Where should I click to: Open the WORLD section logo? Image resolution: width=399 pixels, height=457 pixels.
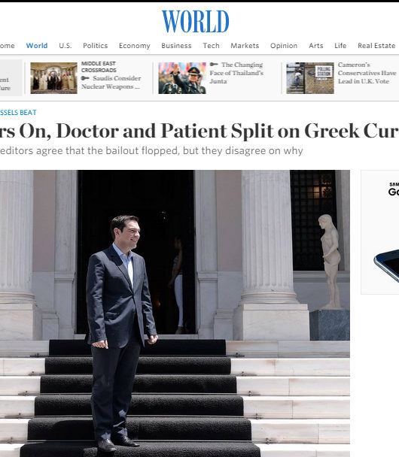(x=196, y=21)
